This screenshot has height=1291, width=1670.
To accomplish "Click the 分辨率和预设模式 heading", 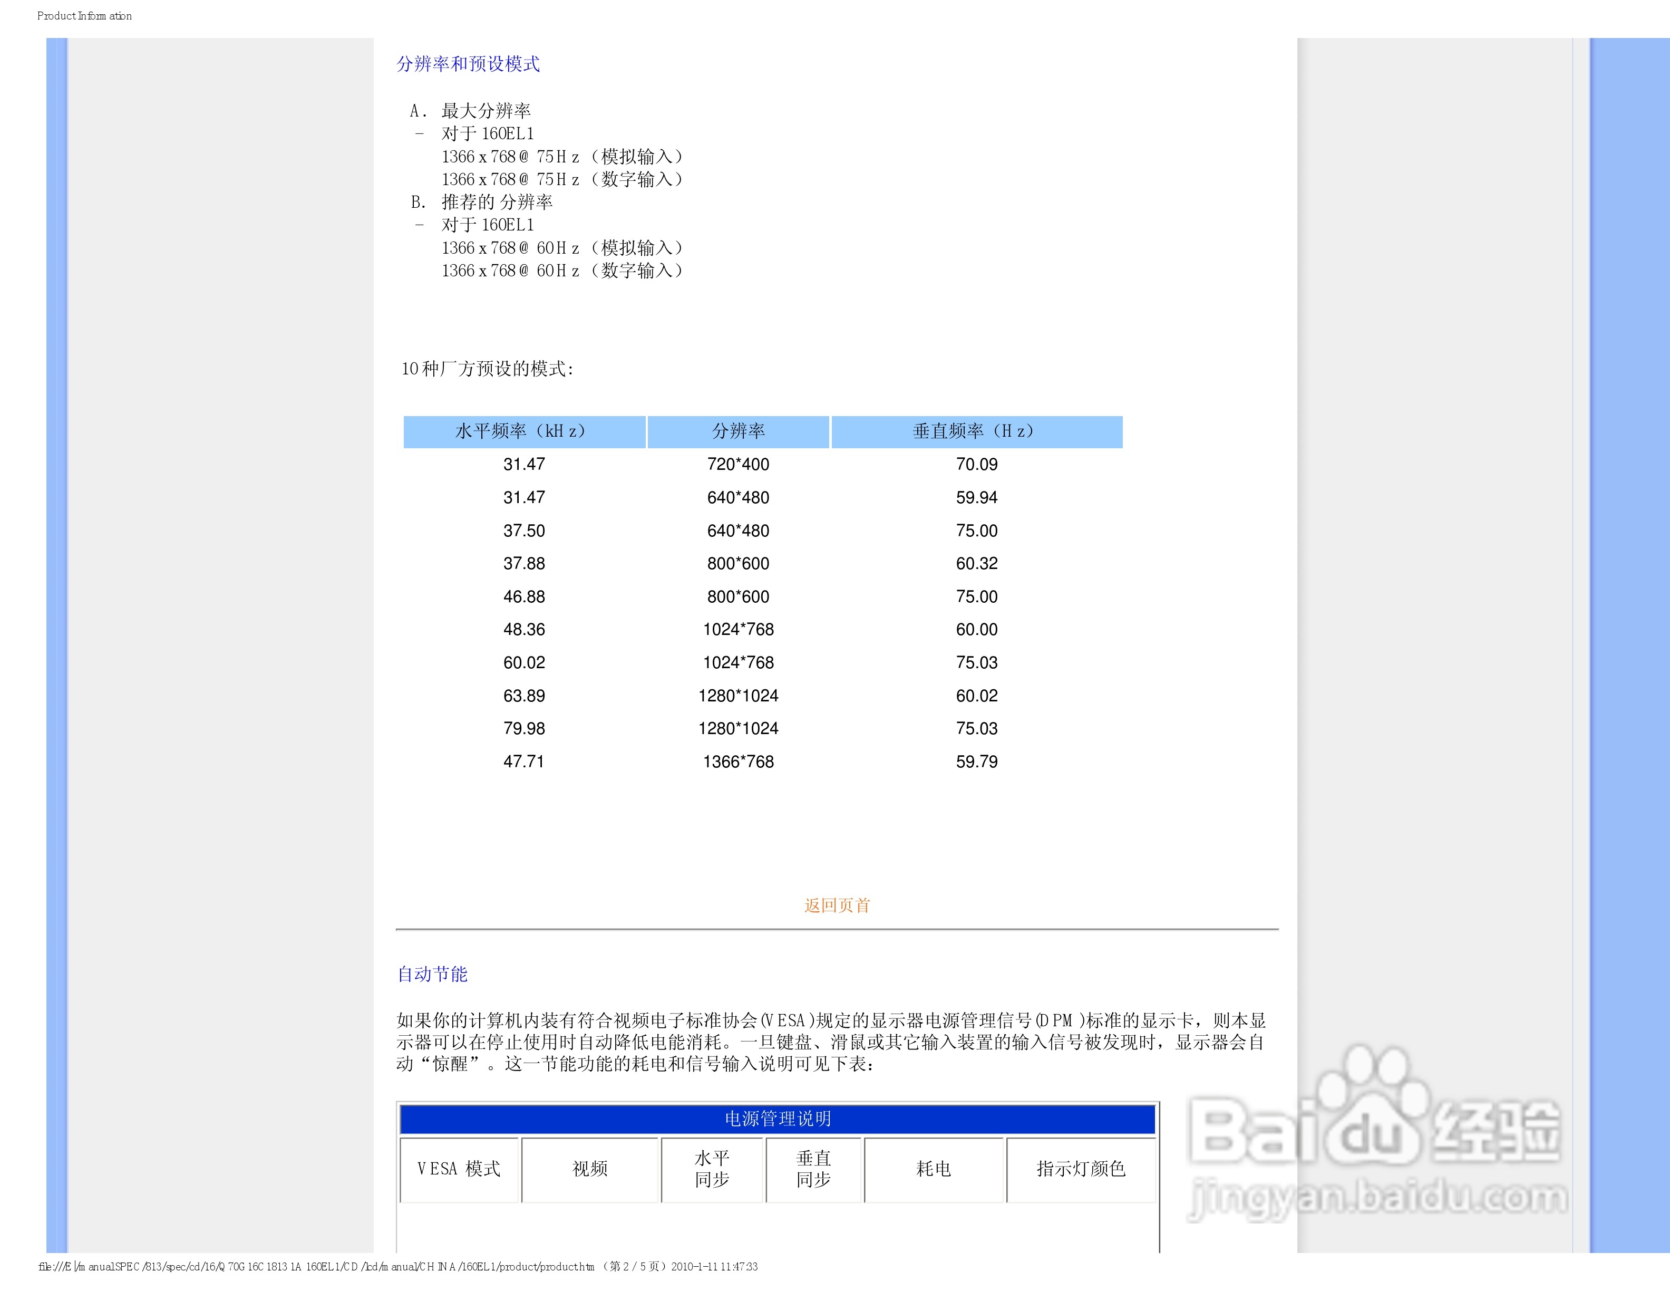I will [468, 64].
